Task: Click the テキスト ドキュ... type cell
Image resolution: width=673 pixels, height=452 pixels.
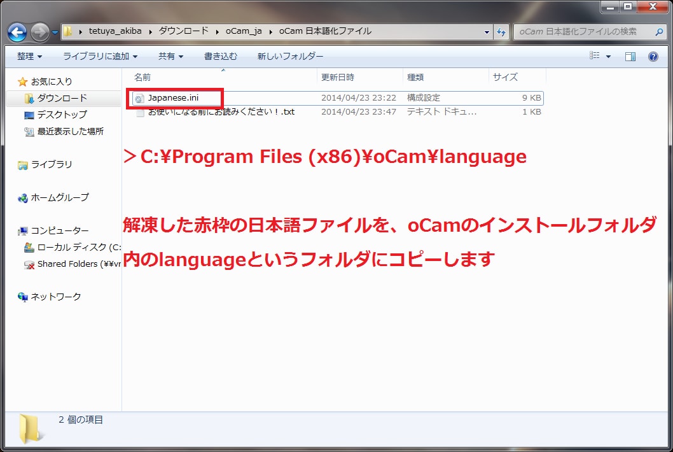Action: [x=441, y=112]
